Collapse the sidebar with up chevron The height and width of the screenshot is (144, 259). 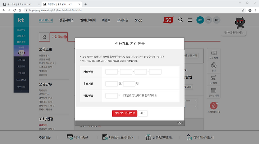click(21, 91)
